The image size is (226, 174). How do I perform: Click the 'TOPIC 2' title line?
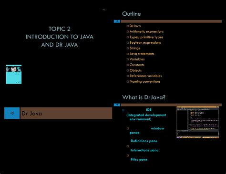coord(60,29)
